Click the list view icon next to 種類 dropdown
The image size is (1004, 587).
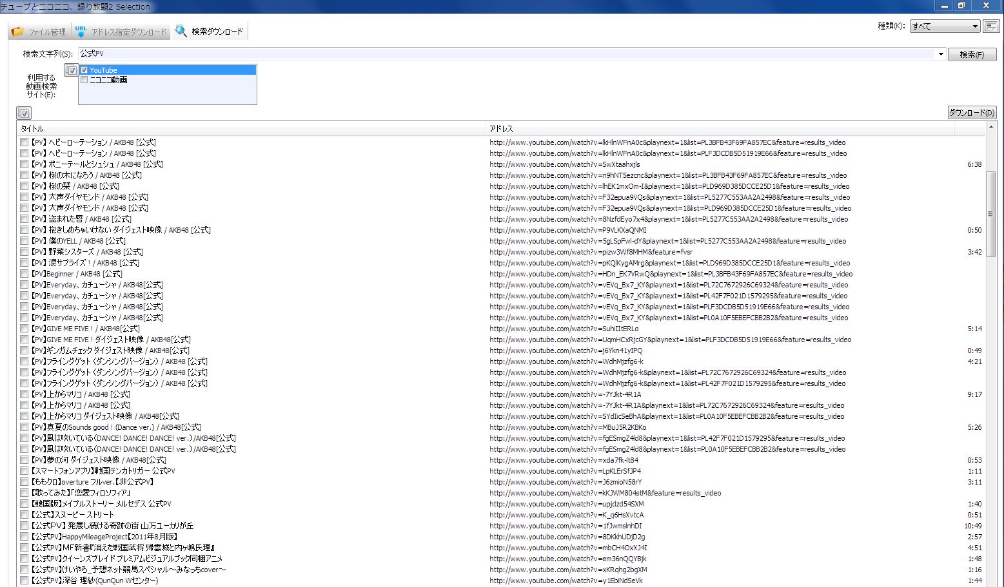[991, 26]
